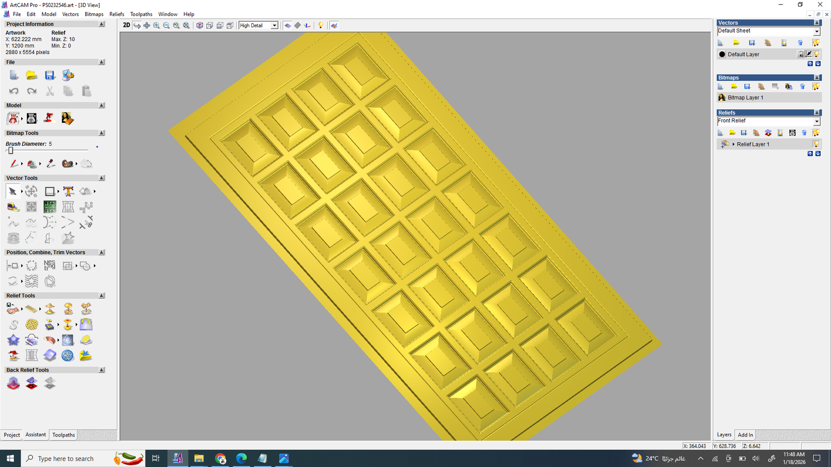Switch to 2D view with the 2D button
831x467 pixels.
coord(126,25)
